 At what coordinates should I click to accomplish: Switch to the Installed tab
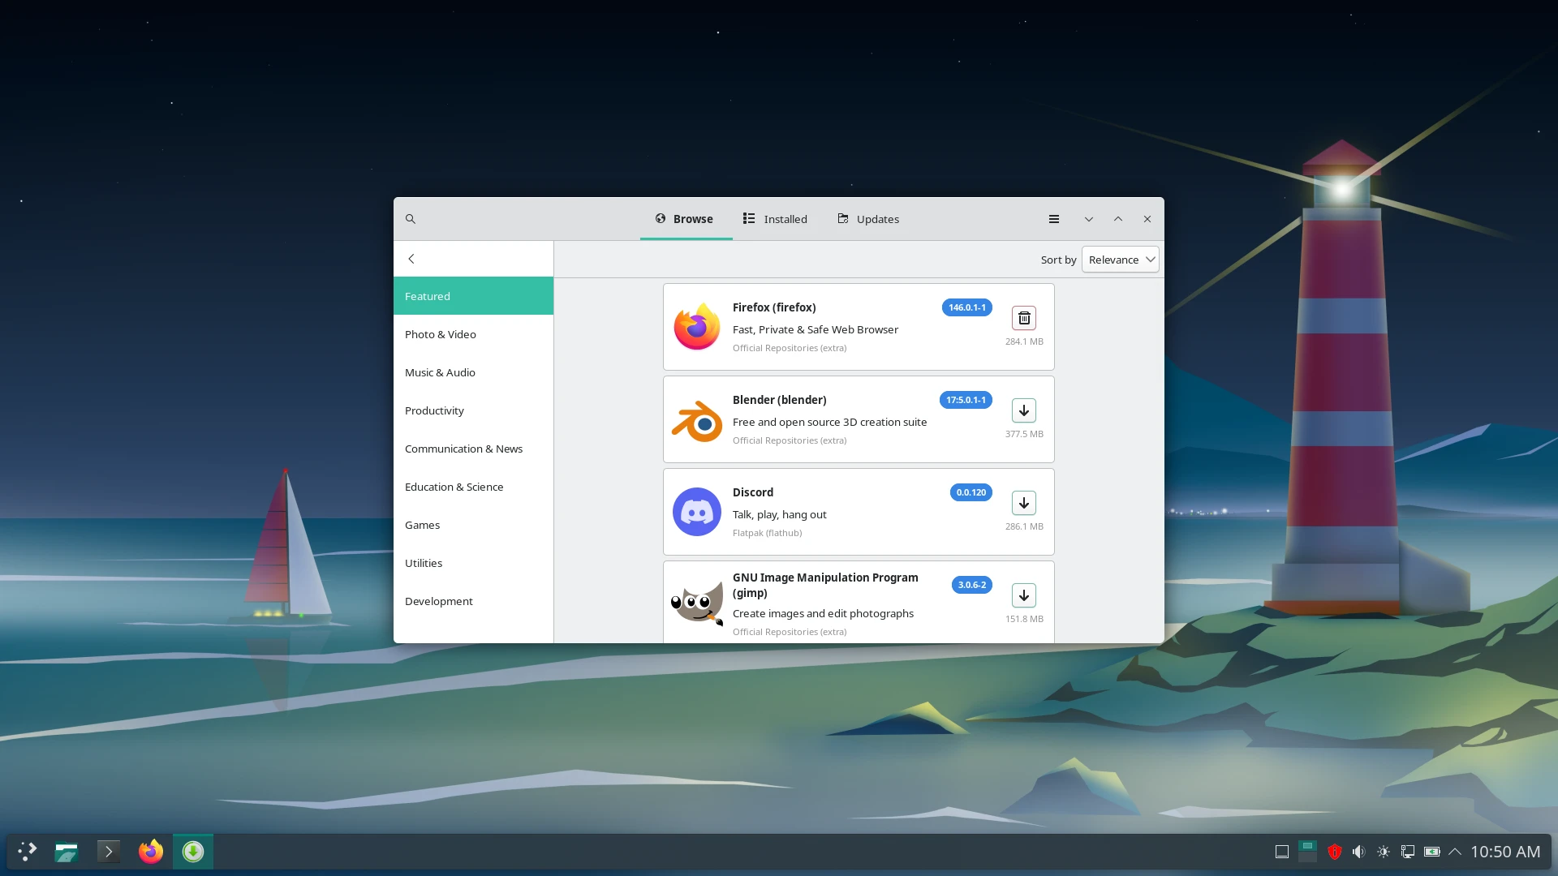pos(774,218)
